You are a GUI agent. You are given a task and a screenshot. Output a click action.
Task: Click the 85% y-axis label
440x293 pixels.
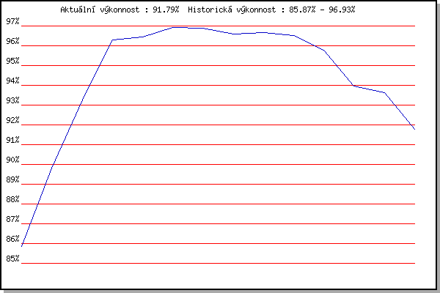[x=12, y=259]
